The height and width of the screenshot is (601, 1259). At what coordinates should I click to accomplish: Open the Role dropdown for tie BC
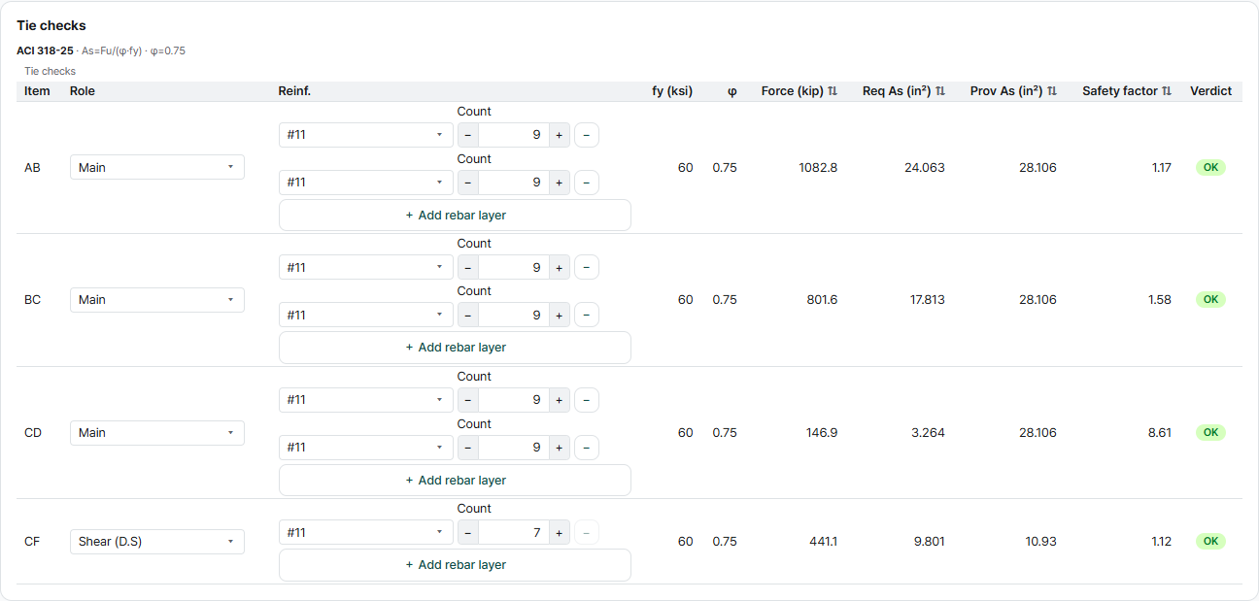pos(157,300)
